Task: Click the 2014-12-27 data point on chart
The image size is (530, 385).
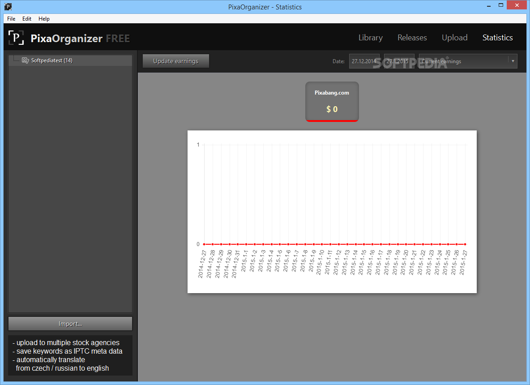Action: tap(204, 244)
